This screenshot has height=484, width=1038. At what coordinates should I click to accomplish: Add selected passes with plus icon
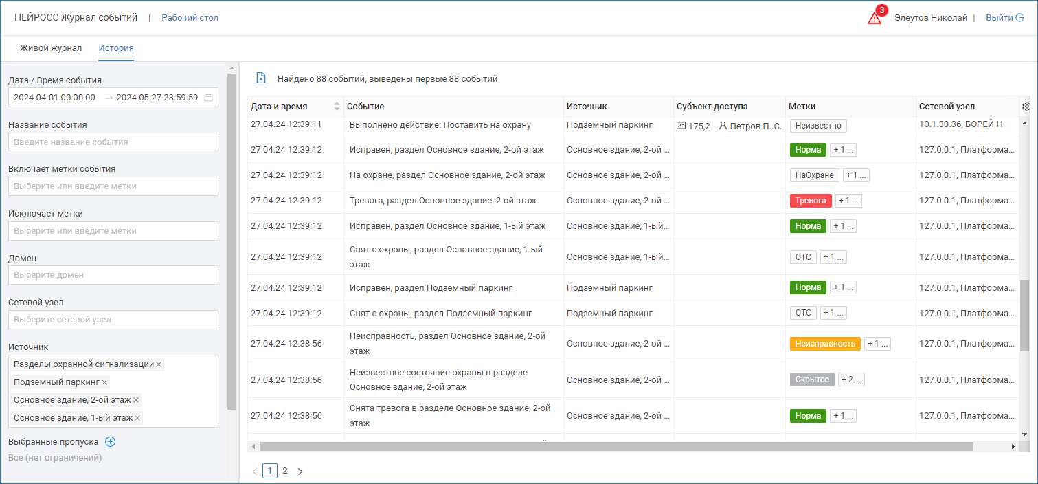click(x=110, y=442)
